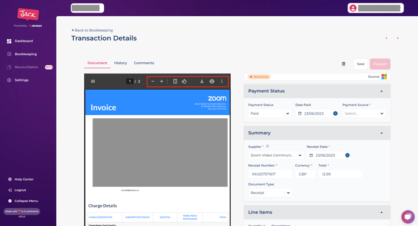
Task: Click the Jack logo
Action: pos(28,14)
